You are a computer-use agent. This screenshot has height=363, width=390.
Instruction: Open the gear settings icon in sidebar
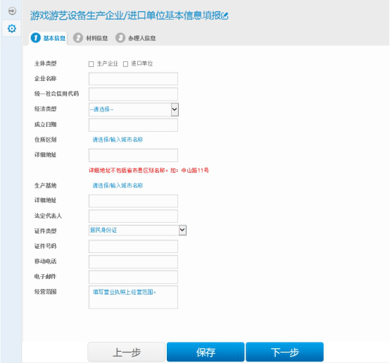coord(12,28)
